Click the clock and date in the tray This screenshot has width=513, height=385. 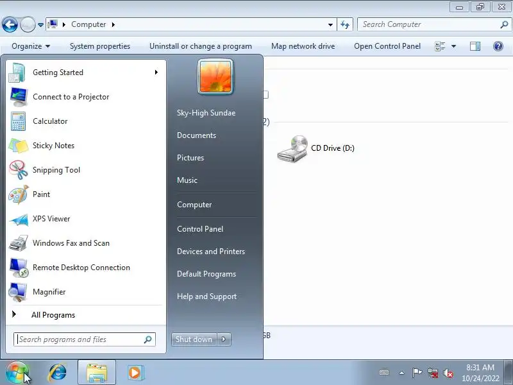pos(480,373)
